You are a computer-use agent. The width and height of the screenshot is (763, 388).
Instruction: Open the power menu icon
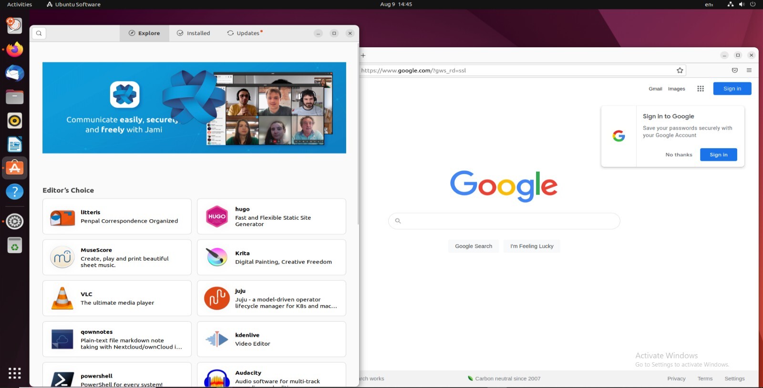pyautogui.click(x=753, y=4)
